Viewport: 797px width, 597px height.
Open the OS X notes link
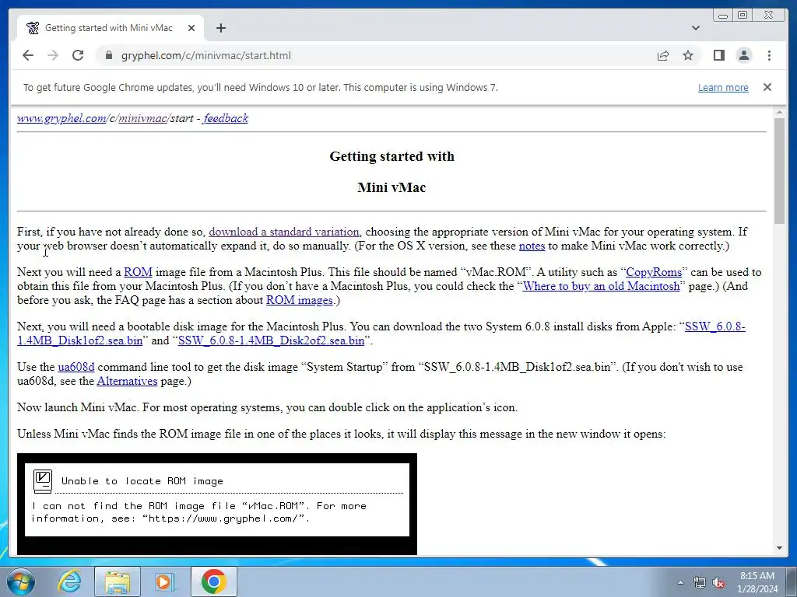click(x=532, y=246)
